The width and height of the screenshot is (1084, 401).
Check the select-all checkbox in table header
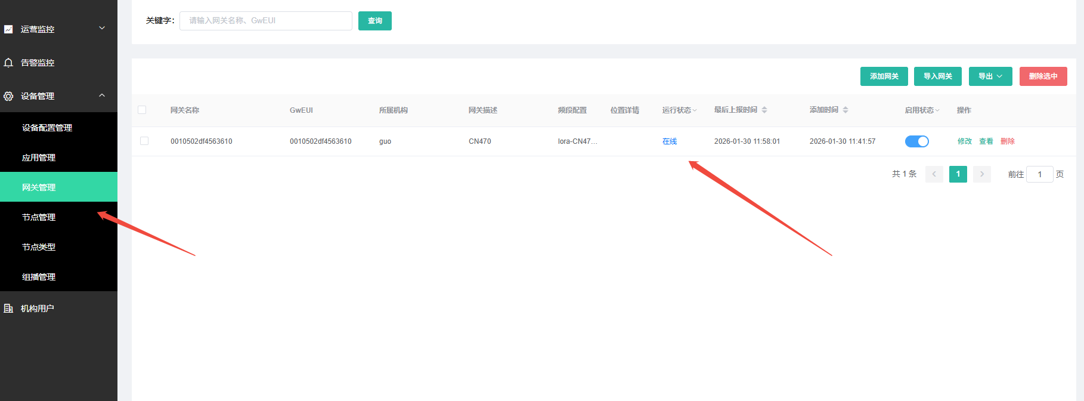[x=142, y=110]
